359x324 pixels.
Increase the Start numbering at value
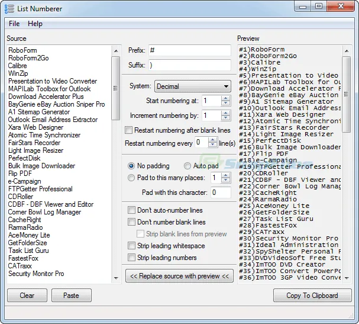click(x=226, y=98)
